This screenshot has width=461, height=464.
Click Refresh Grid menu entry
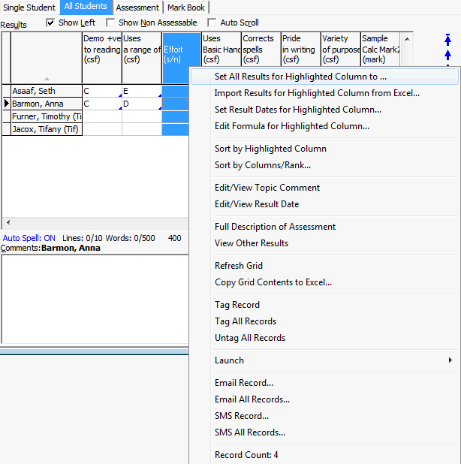pos(324,266)
